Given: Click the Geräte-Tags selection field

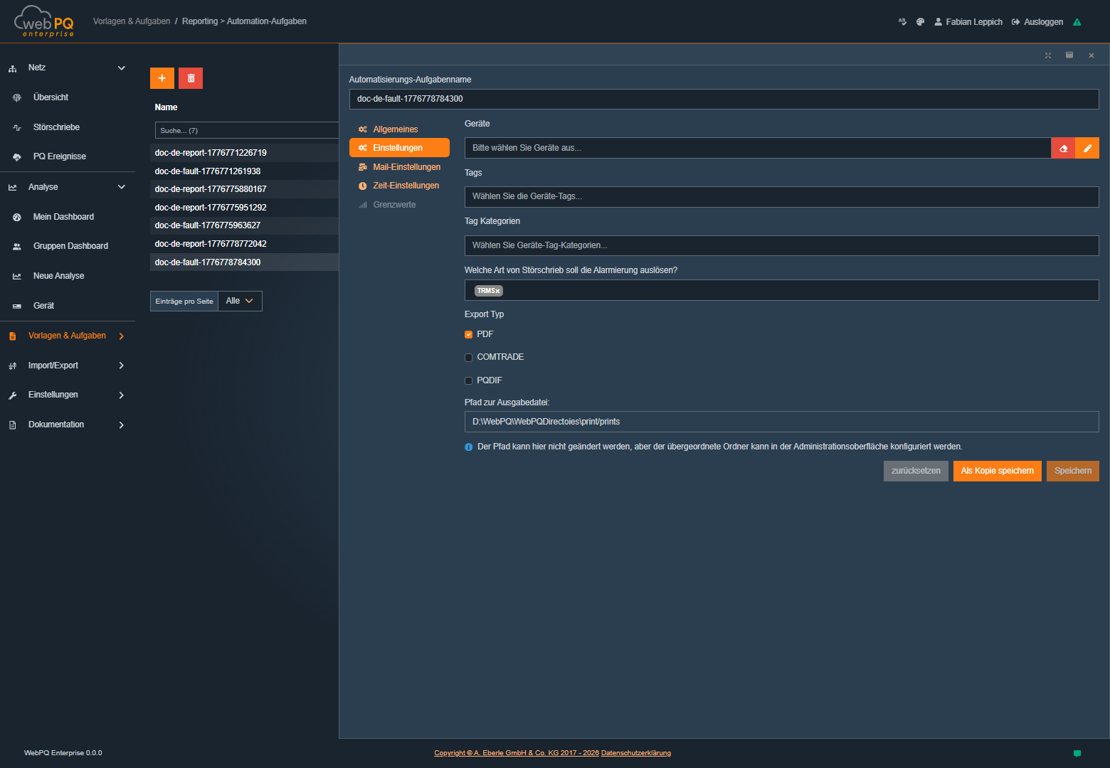Looking at the screenshot, I should 781,197.
